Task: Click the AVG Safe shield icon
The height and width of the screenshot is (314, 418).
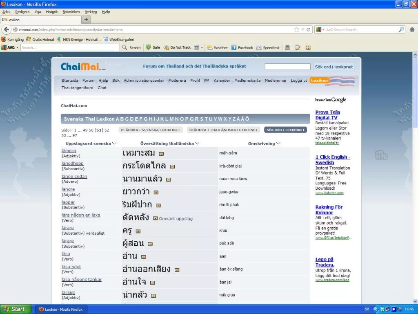Action: 149,47
